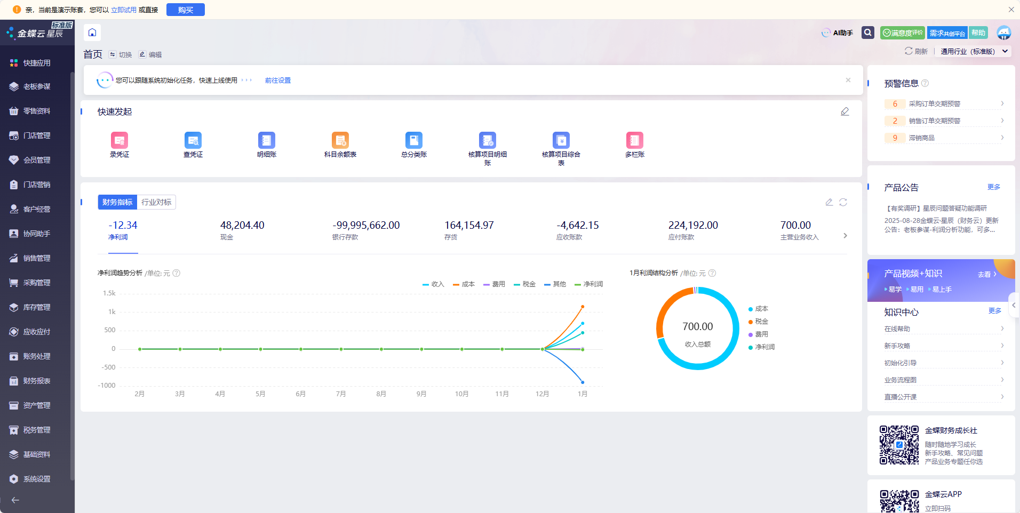Click the 前往设置 link
Viewport: 1020px width, 513px height.
(x=278, y=81)
